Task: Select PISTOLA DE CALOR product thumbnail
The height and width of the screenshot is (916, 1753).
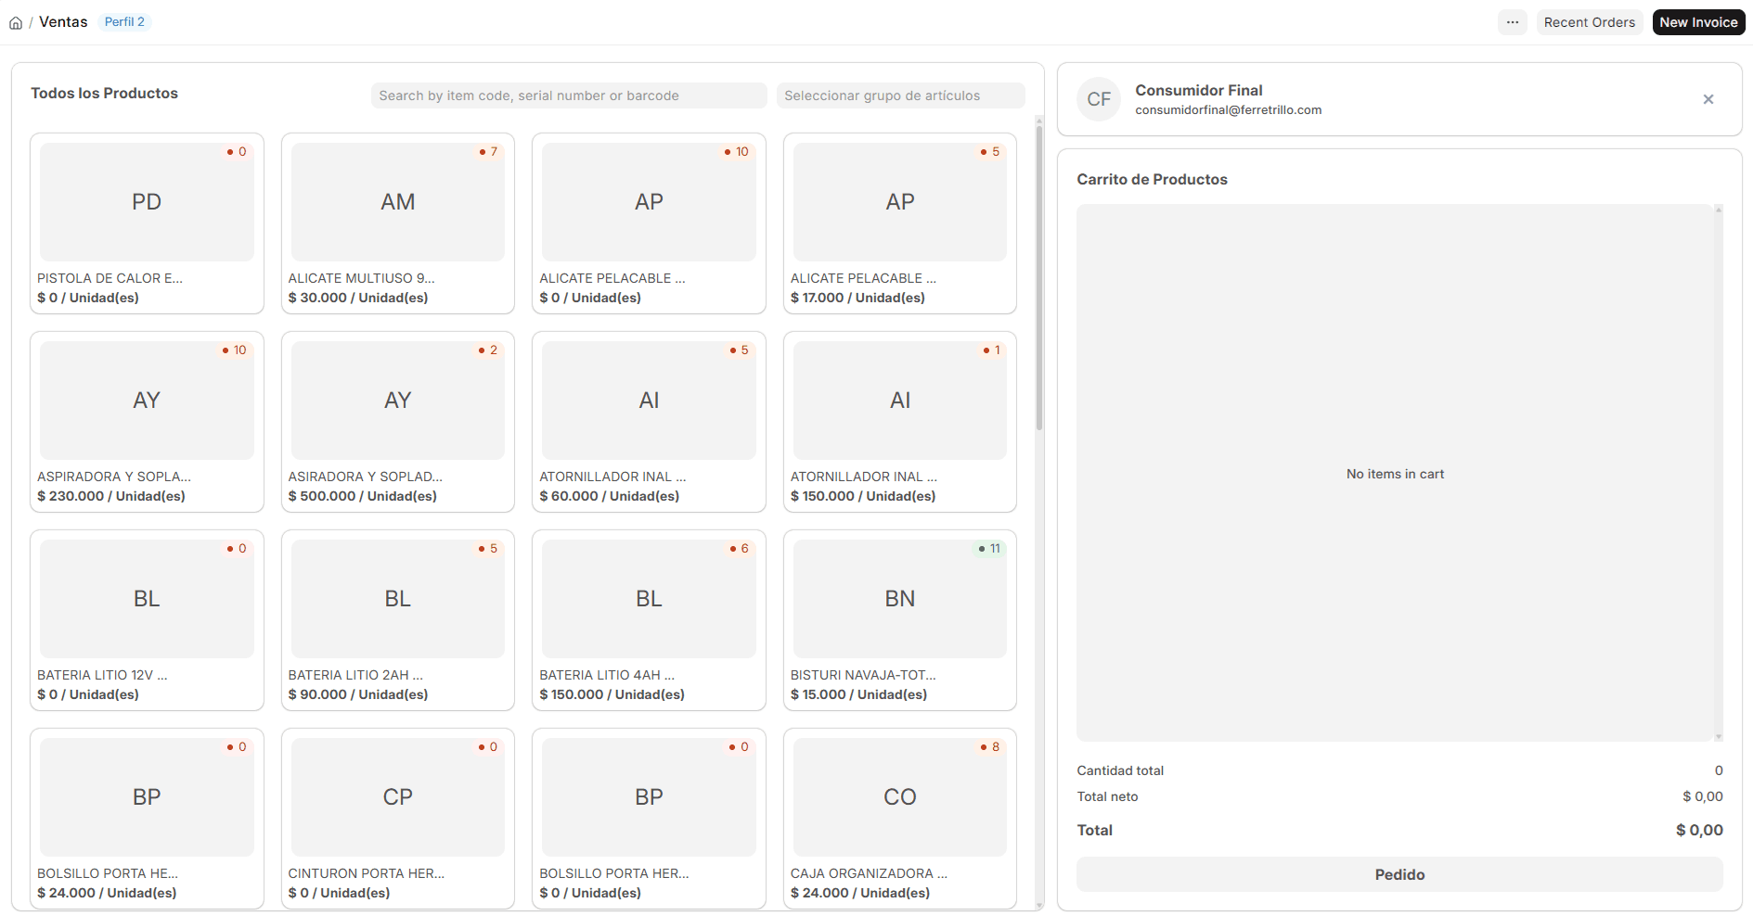Action: point(147,202)
